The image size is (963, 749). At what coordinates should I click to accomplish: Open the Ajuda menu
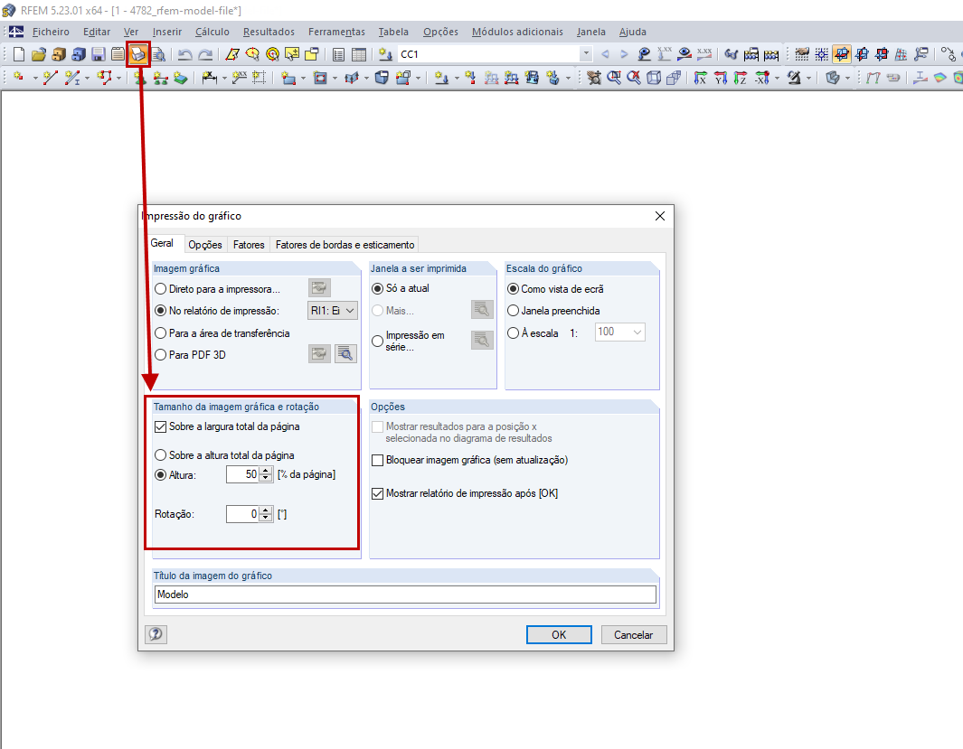633,32
